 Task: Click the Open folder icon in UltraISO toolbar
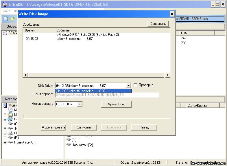tap(13, 19)
